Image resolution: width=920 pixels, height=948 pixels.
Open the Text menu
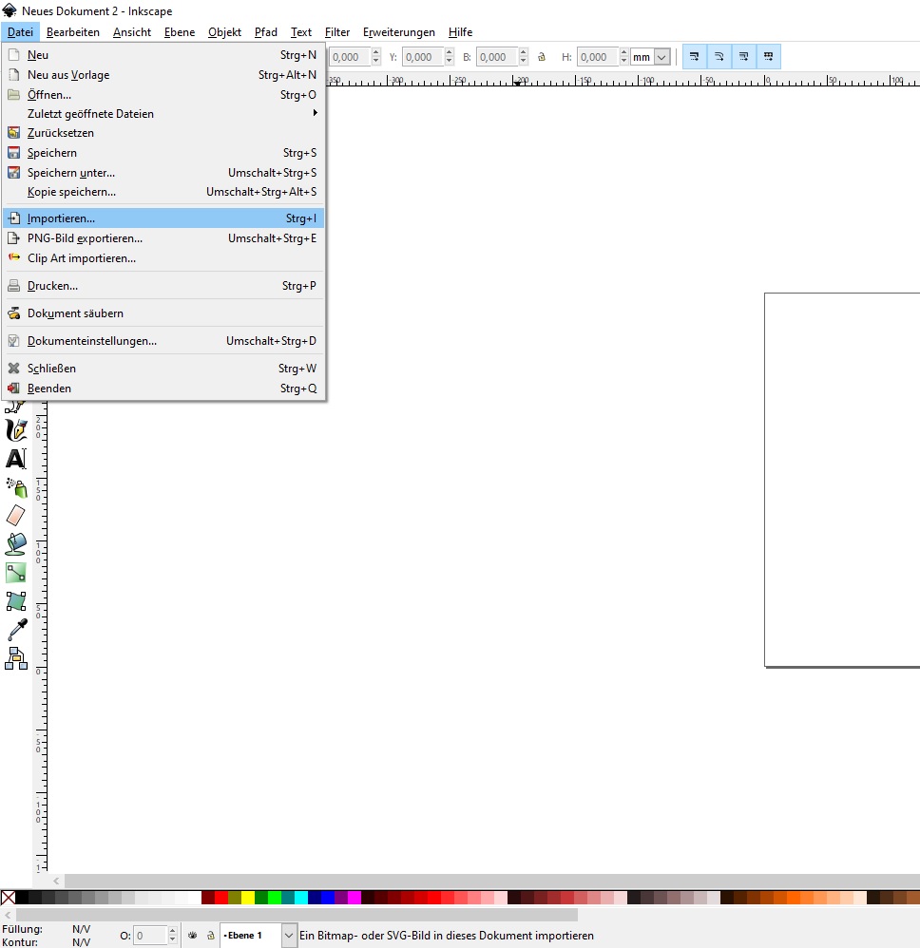click(x=300, y=32)
